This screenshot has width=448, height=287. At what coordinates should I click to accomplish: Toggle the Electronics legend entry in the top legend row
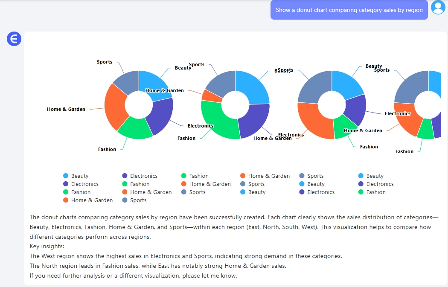143,176
